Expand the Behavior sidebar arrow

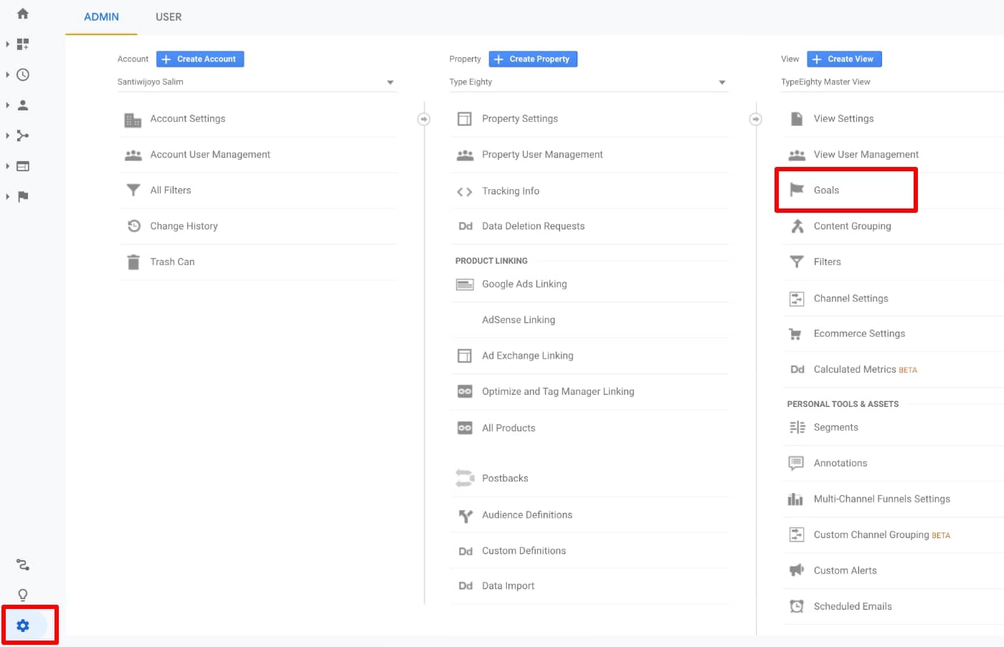tap(7, 166)
